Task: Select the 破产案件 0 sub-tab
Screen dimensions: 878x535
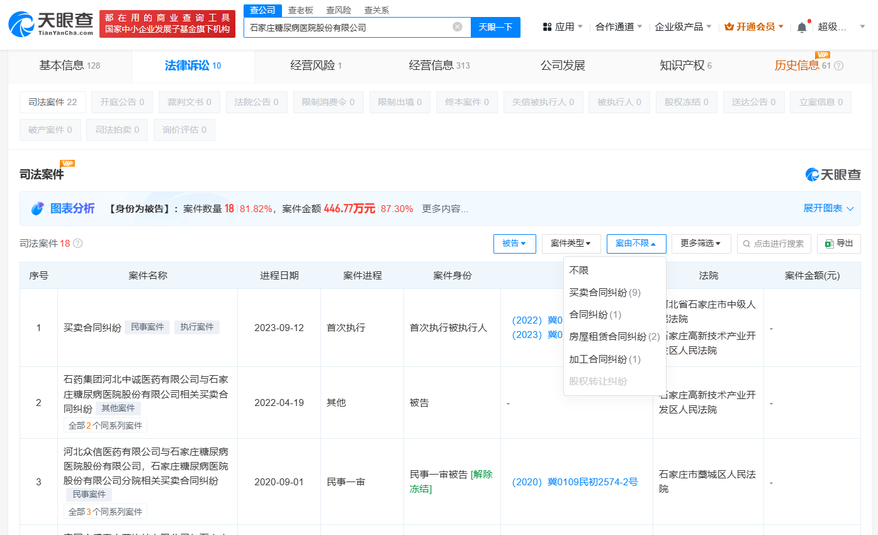Action: pos(50,130)
